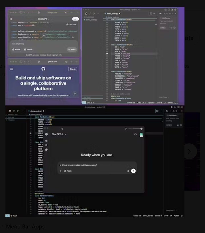Send the message with the up-arrow button
This screenshot has height=233, width=205.
pyautogui.click(x=133, y=171)
